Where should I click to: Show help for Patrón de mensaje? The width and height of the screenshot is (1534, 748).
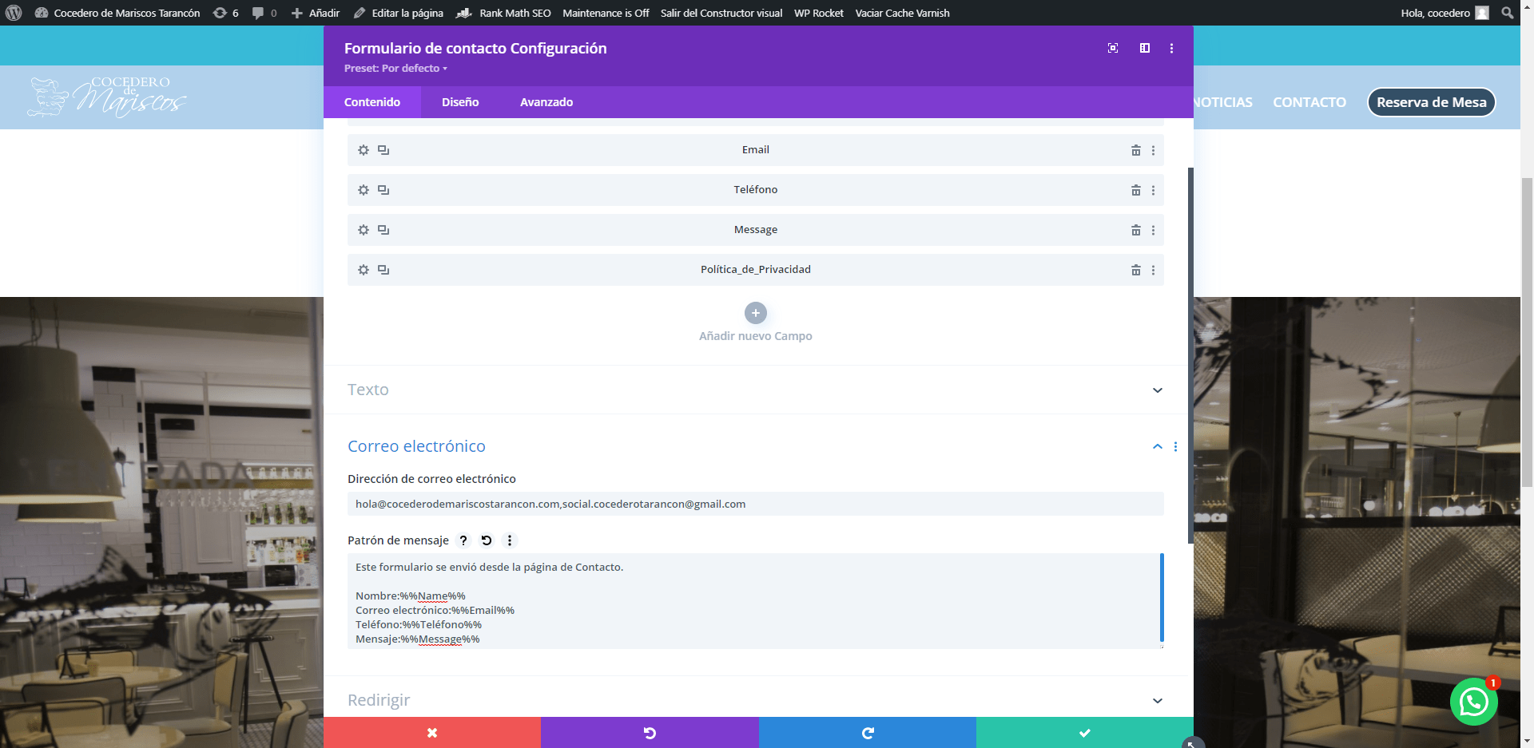tap(463, 540)
